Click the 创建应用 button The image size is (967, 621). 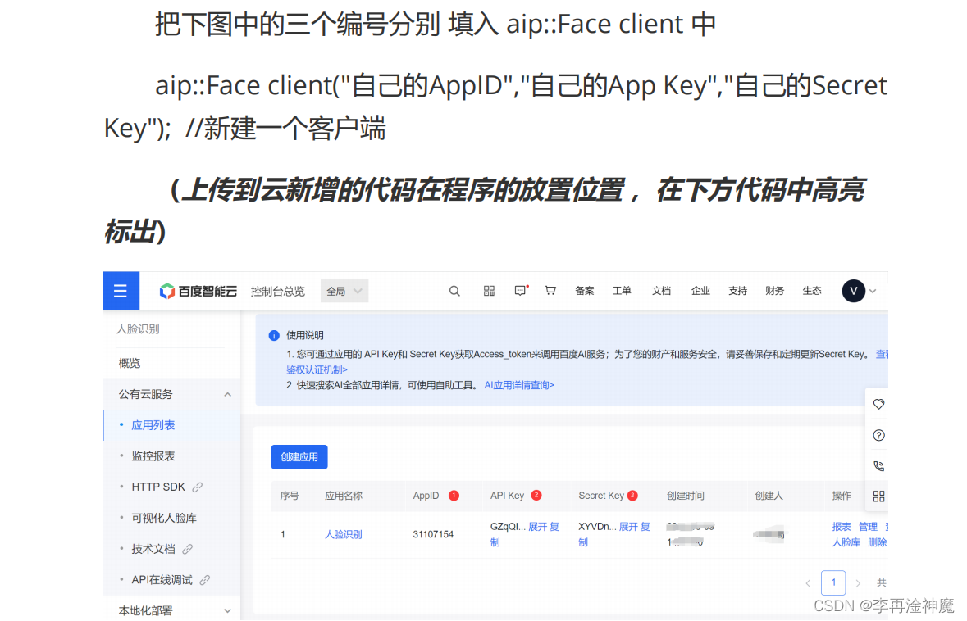tap(299, 456)
